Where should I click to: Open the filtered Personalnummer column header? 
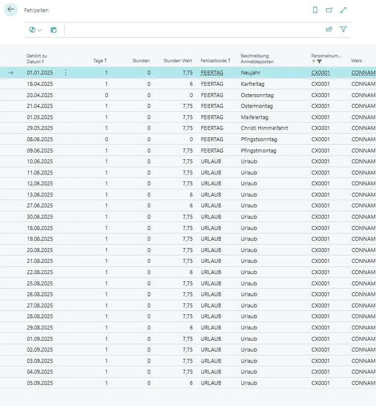click(326, 58)
